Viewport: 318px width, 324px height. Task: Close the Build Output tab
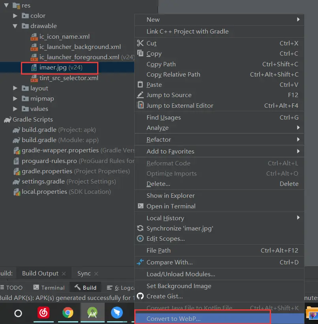[64, 274]
